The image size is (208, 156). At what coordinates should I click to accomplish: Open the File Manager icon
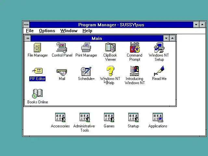37,47
